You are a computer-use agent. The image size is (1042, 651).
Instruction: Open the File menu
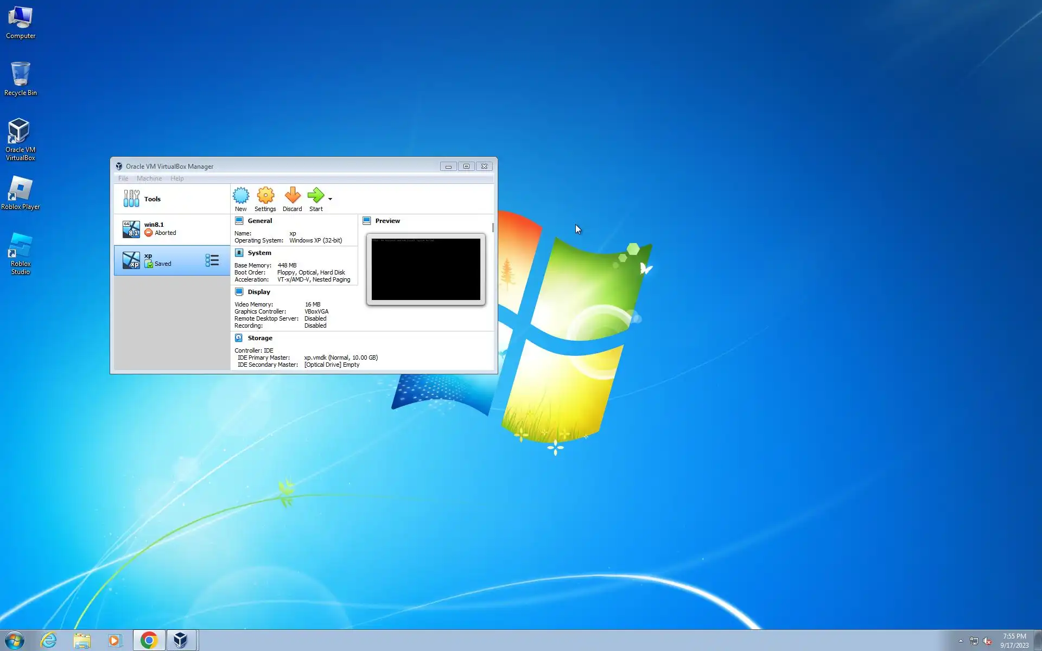tap(123, 178)
